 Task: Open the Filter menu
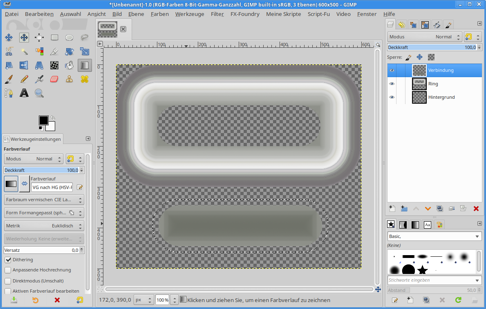coord(217,14)
